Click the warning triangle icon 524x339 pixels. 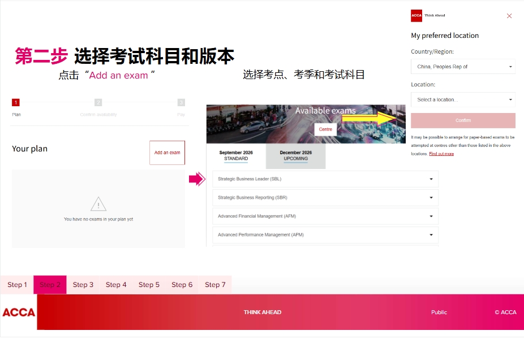click(98, 204)
